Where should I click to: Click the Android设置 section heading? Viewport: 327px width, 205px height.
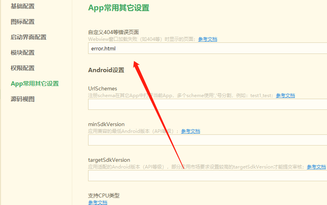coord(106,70)
